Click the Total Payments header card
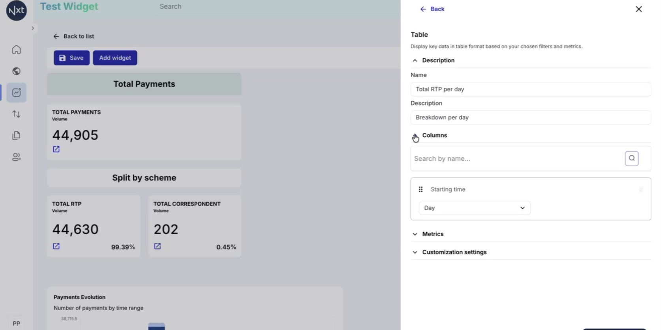 pos(144,84)
